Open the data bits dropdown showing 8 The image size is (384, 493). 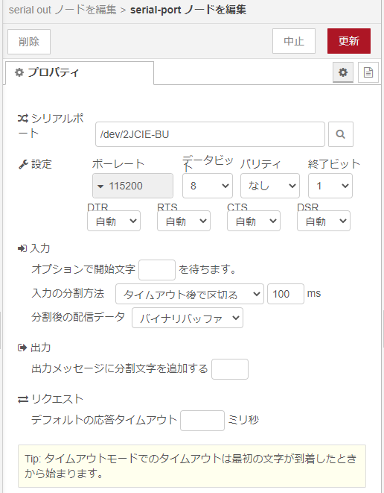click(208, 186)
